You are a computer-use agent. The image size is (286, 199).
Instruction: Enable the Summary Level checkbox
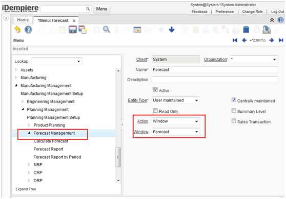[x=234, y=111]
